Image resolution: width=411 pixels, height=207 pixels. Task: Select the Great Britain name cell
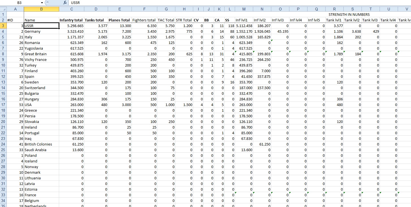[42, 54]
